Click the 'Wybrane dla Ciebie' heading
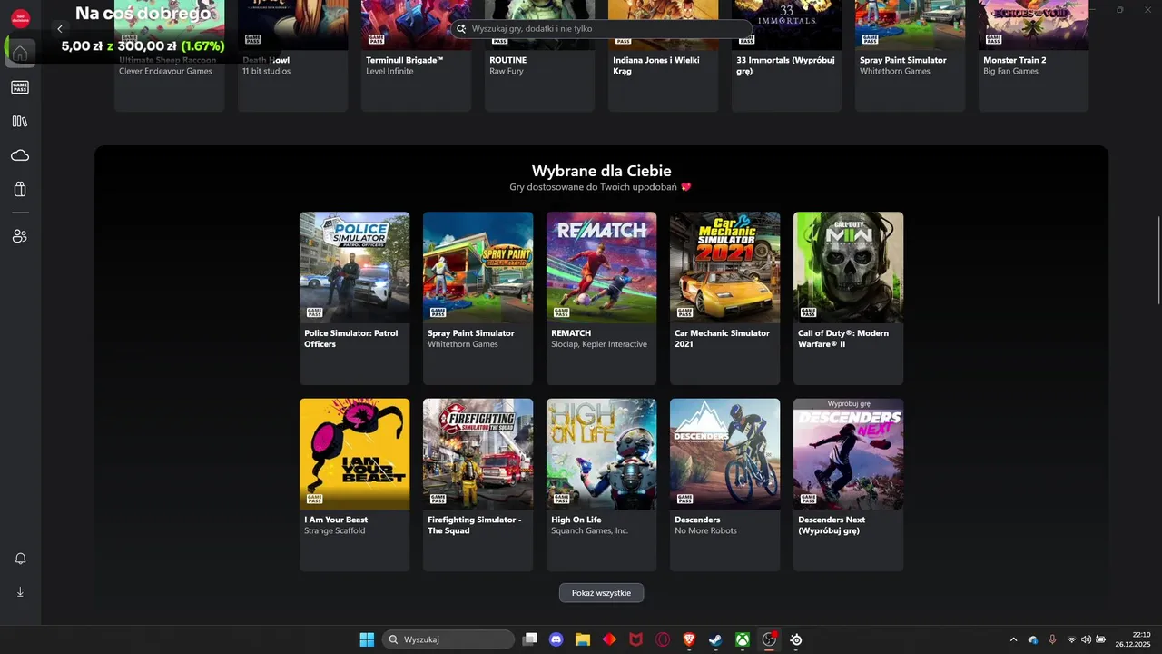Screen dimensions: 1162x654 (601, 171)
